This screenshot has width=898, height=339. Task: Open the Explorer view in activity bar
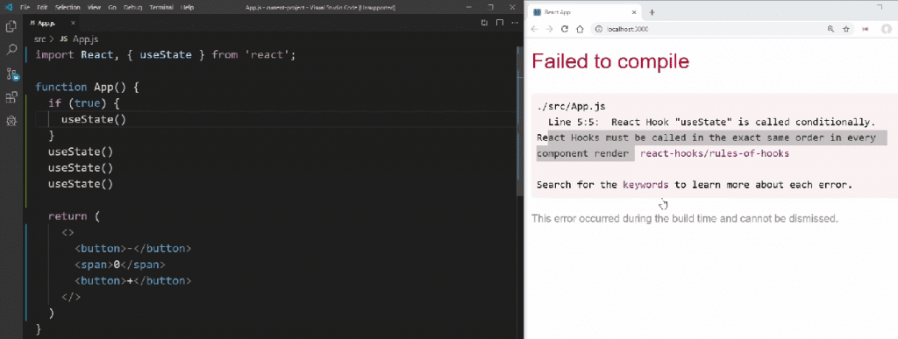(11, 26)
